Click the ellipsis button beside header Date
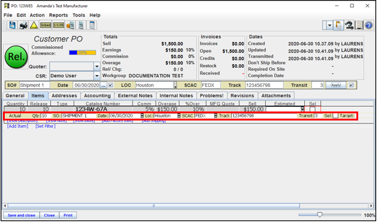The height and width of the screenshot is (223, 378). point(103,85)
